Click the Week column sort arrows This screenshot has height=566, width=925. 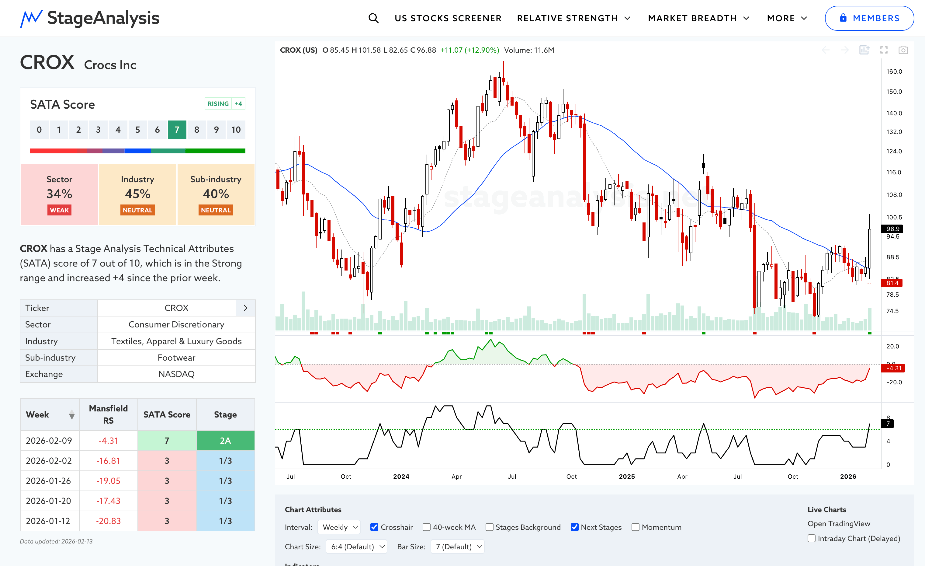tap(72, 415)
